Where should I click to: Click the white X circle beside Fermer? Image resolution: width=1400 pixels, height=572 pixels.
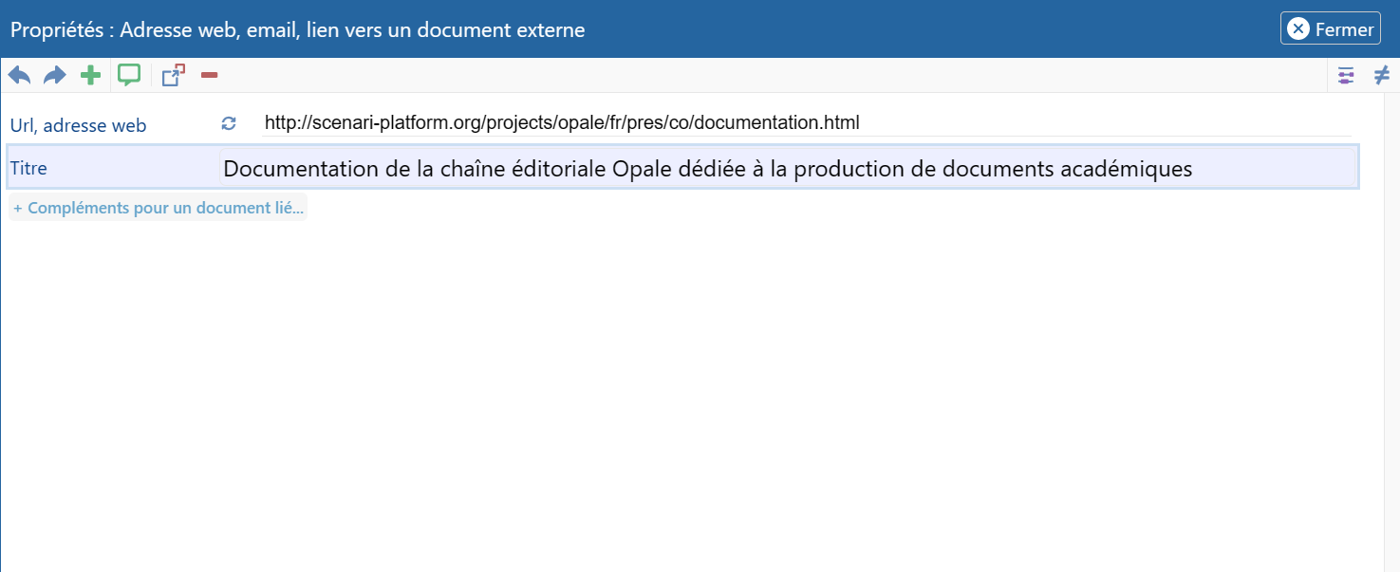[x=1298, y=29]
